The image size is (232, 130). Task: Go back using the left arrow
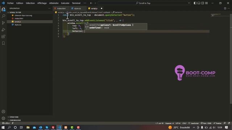91,3
